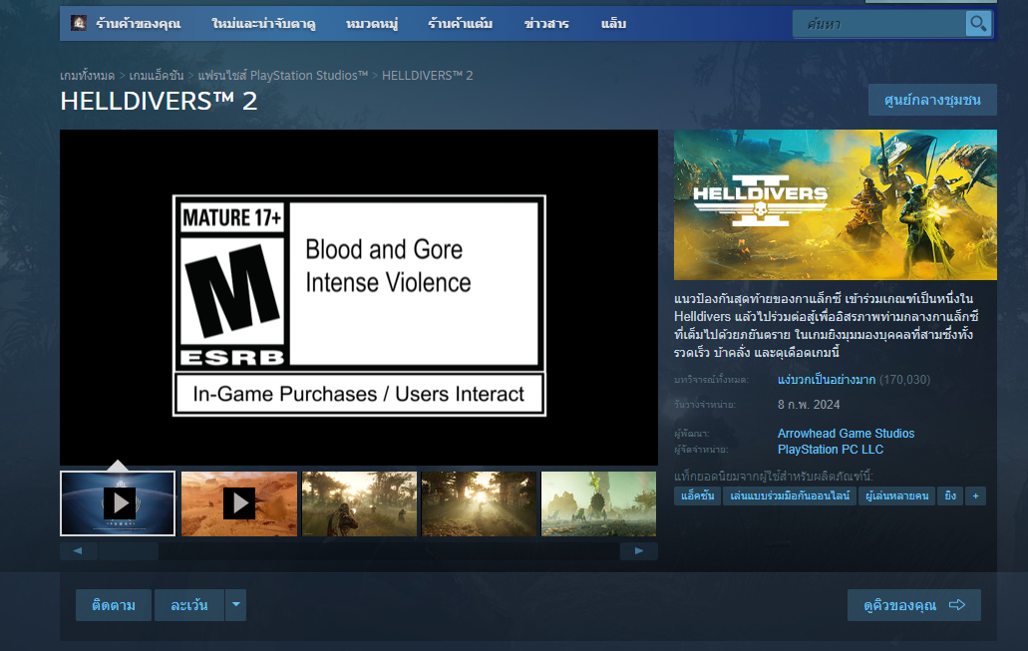Click the ติดตาม follow button
The image size is (1028, 651).
coord(114,605)
